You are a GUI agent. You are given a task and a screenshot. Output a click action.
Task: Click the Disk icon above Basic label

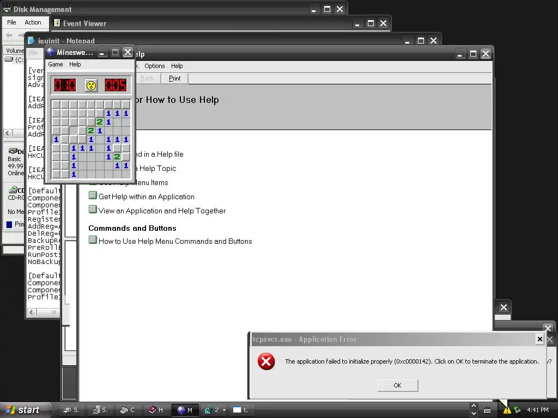[13, 151]
